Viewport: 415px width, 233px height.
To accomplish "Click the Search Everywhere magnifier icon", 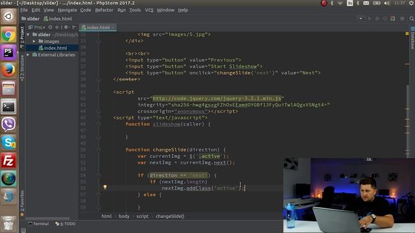I will [411, 19].
